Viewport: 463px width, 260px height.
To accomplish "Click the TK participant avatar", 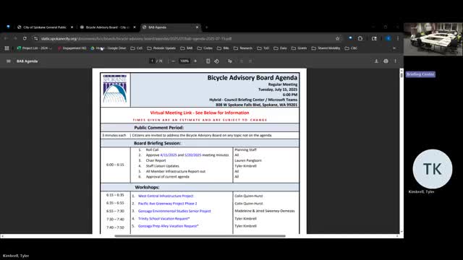I will point(433,169).
